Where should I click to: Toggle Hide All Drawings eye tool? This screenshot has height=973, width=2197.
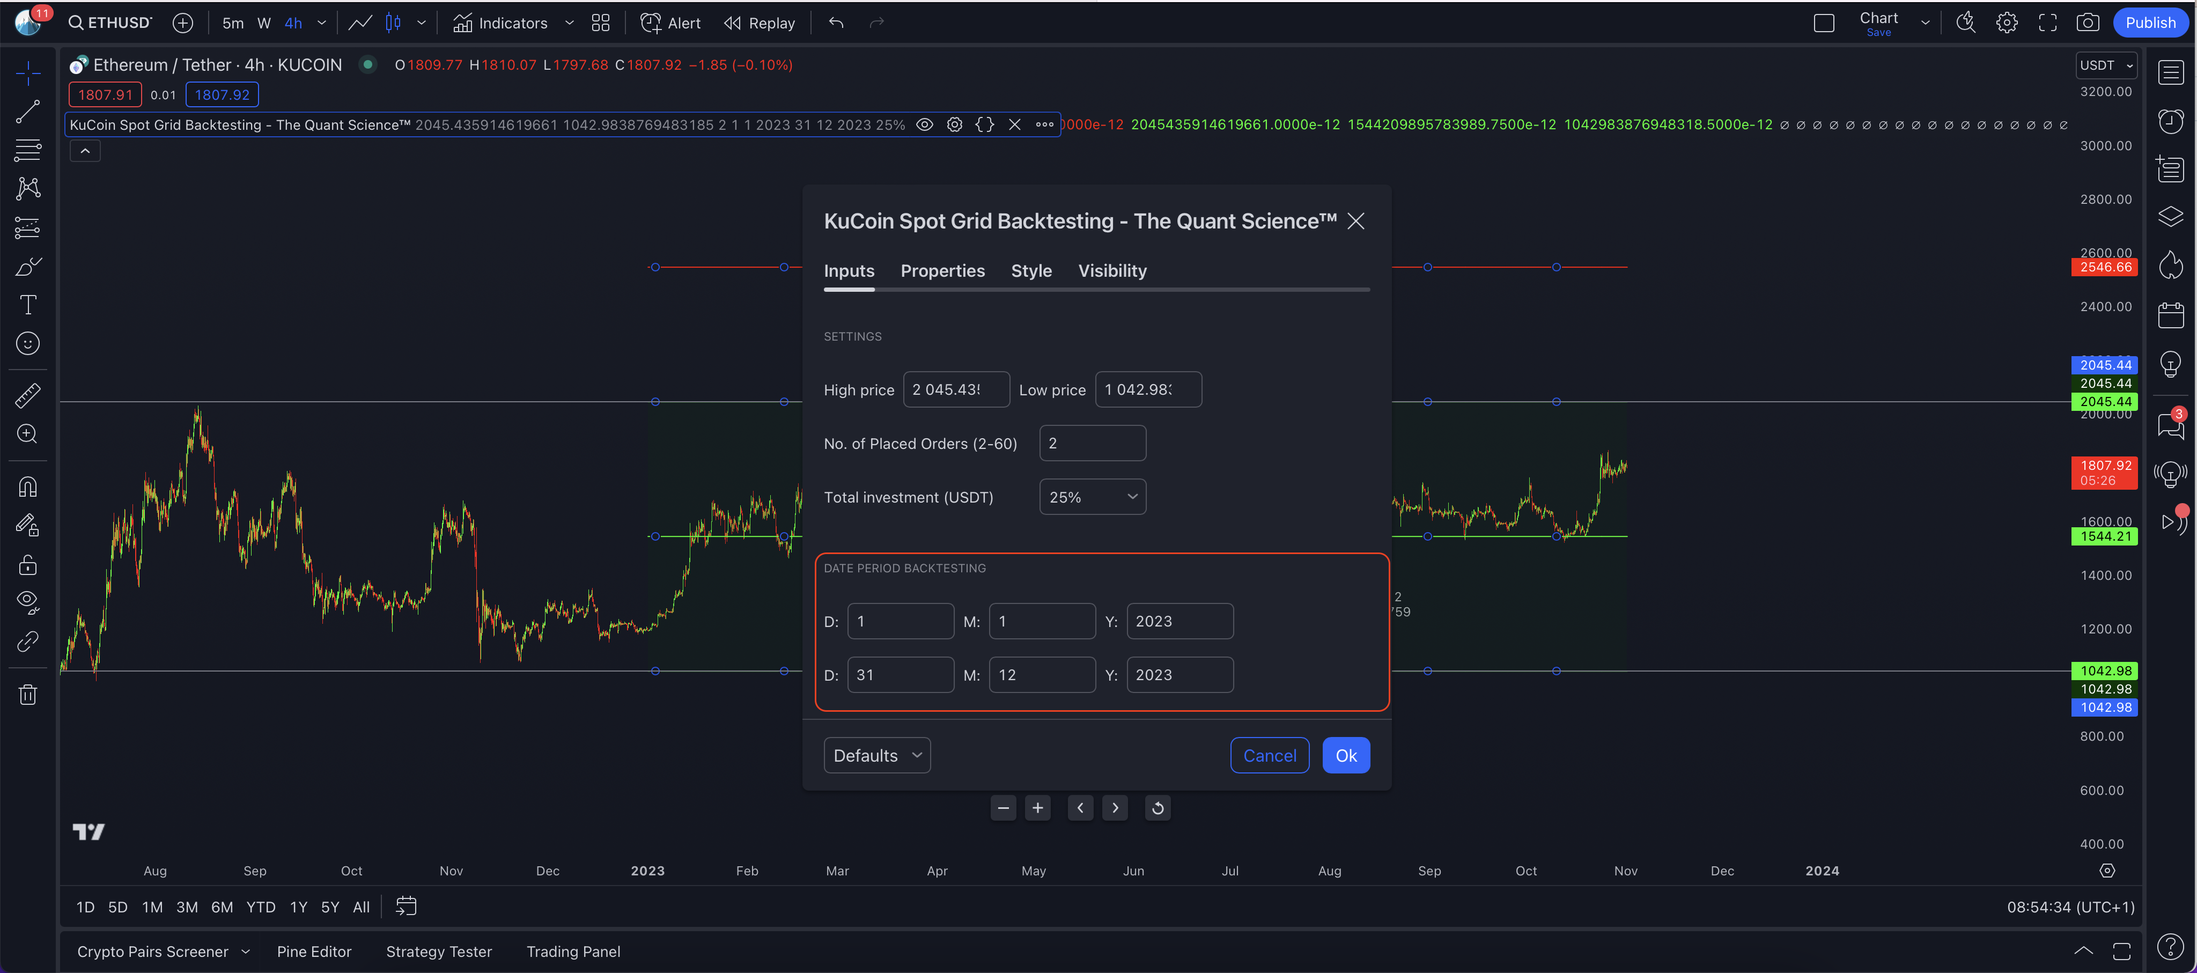click(x=27, y=602)
